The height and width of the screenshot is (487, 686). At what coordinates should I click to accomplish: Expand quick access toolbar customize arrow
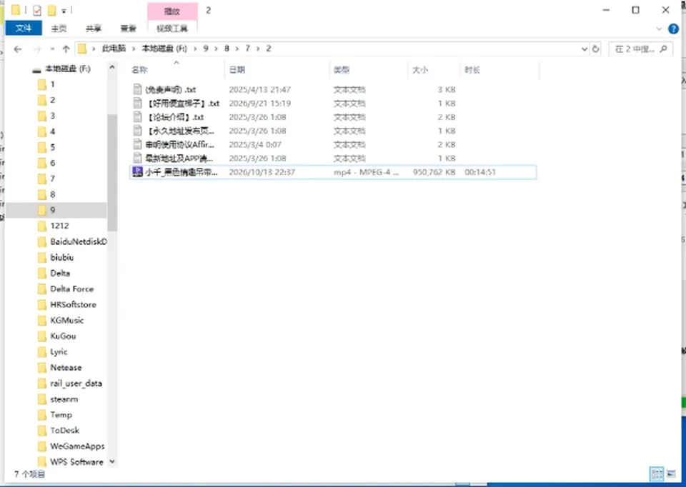point(64,11)
